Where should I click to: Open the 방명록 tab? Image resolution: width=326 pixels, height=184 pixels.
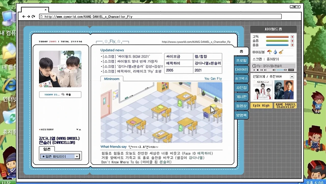pos(241,115)
